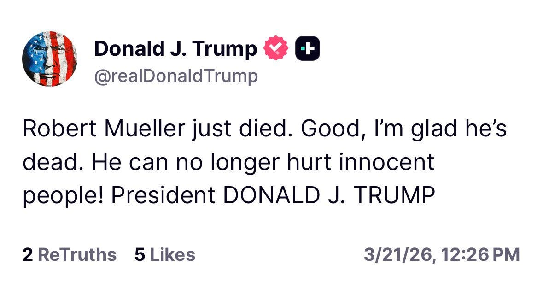
Task: Click the word ReTruths label
Action: pos(77,255)
